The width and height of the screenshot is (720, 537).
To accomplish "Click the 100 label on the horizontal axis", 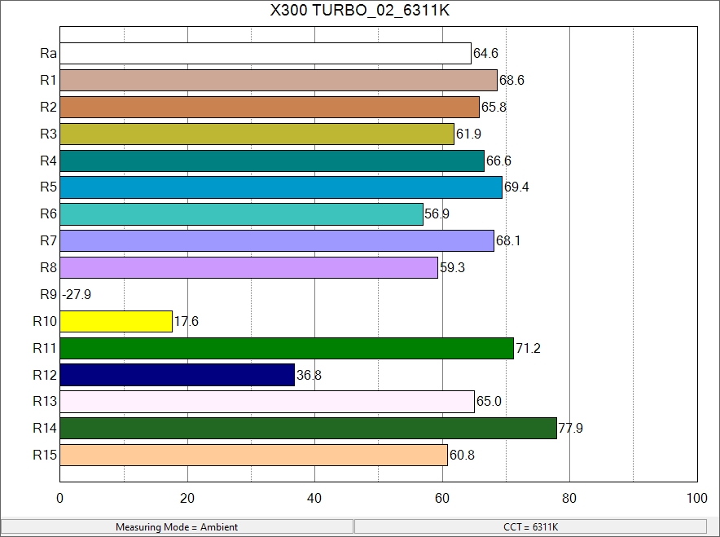I will tap(696, 498).
